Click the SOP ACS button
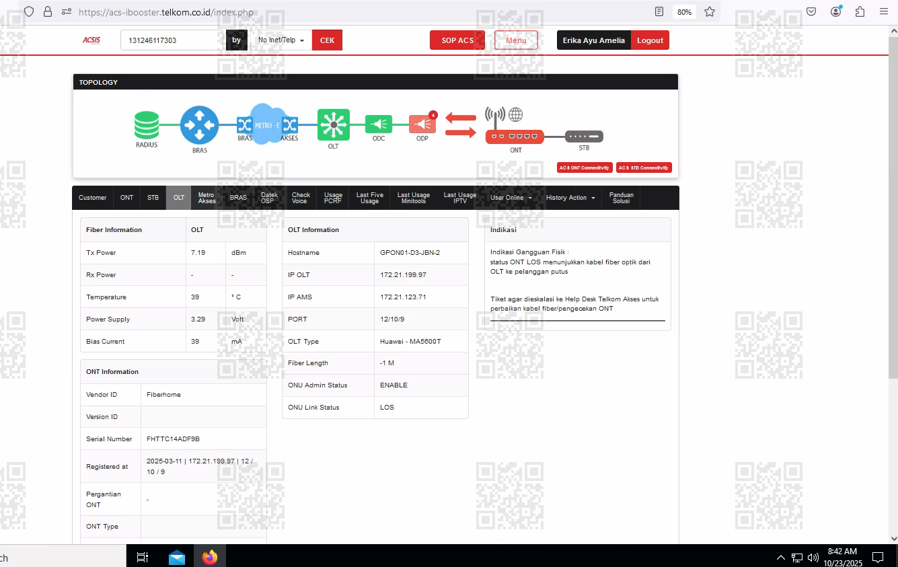Viewport: 898px width, 567px height. click(x=457, y=40)
